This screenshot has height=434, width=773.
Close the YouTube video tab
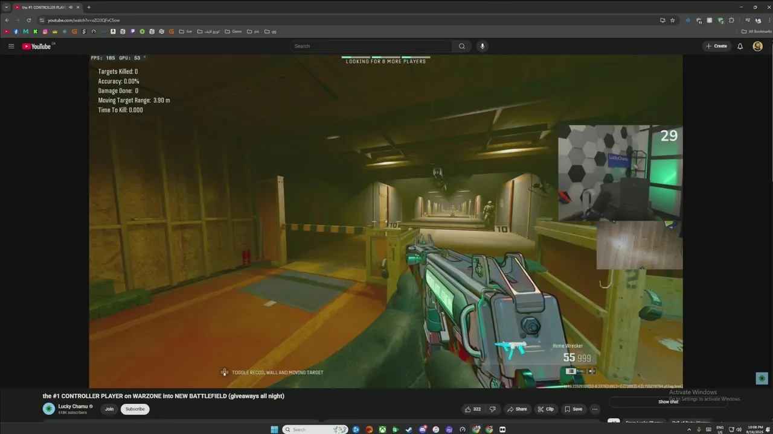pyautogui.click(x=78, y=7)
